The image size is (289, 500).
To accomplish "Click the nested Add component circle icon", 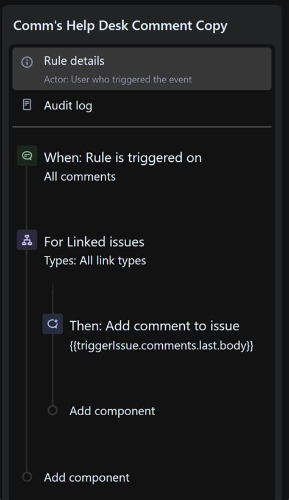I will (52, 410).
